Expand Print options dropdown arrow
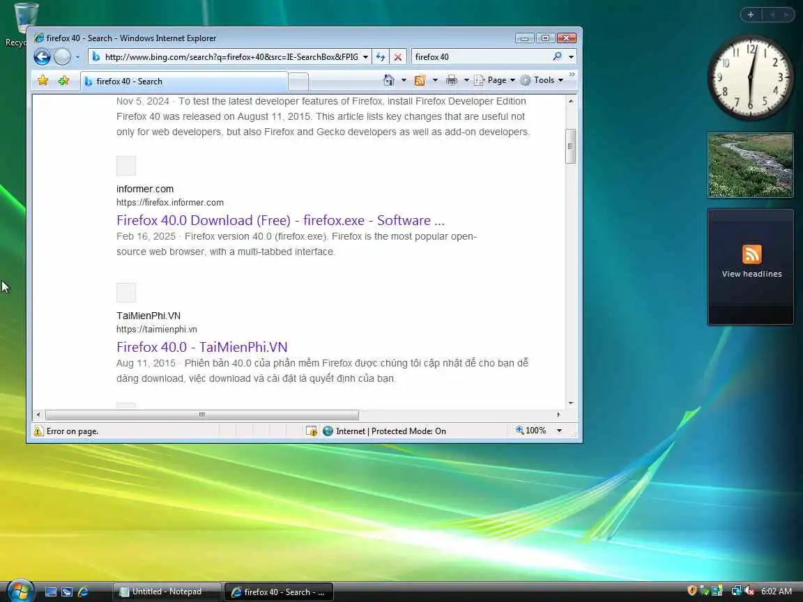This screenshot has height=602, width=803. click(466, 80)
